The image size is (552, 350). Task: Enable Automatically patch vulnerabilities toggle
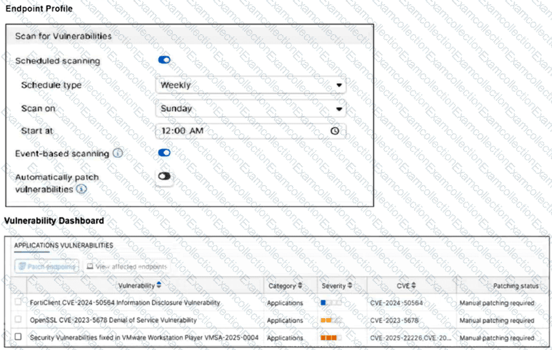coord(165,176)
